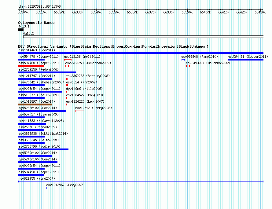
Task: Click the 66430k ruler position
Action: pos(260,12)
